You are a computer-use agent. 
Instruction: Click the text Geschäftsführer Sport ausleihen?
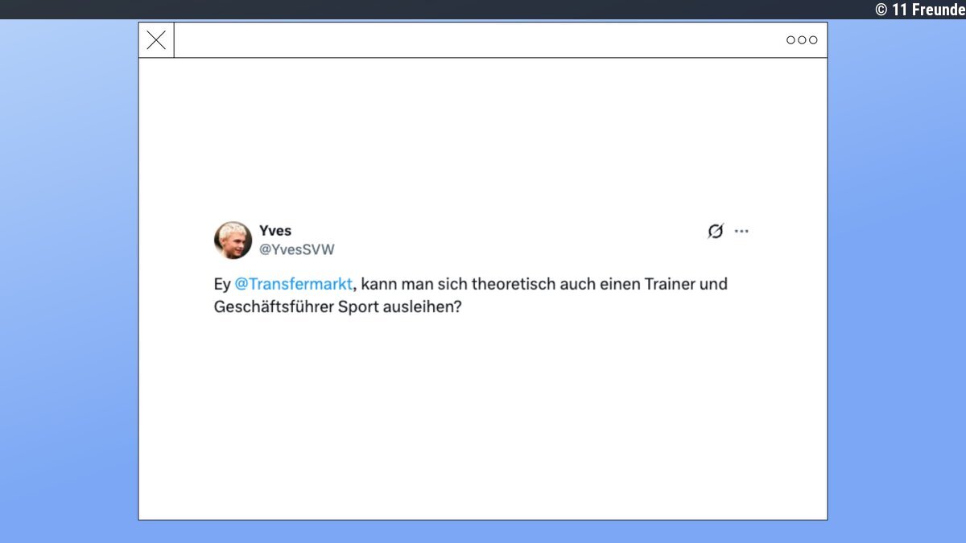(338, 307)
